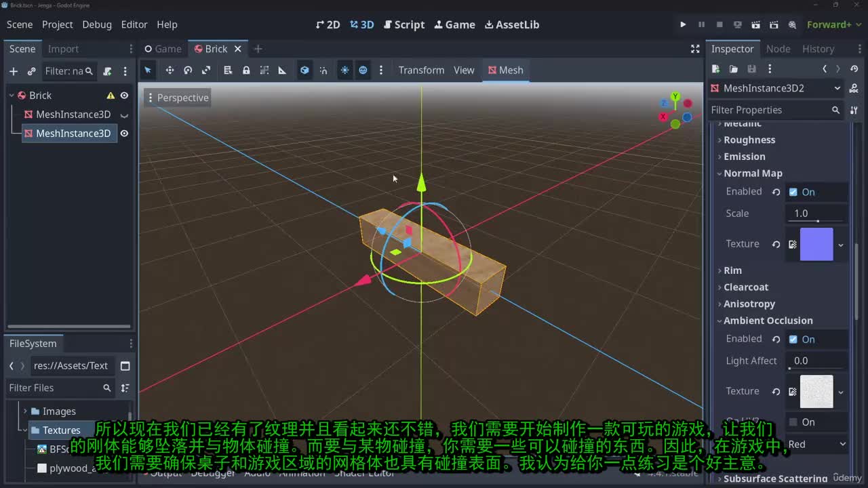Open the Script workspace
Image resolution: width=868 pixels, height=488 pixels.
[x=404, y=24]
